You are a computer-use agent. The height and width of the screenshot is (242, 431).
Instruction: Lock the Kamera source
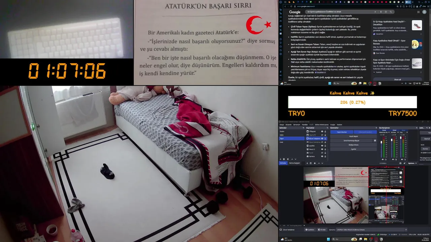[x=325, y=156]
